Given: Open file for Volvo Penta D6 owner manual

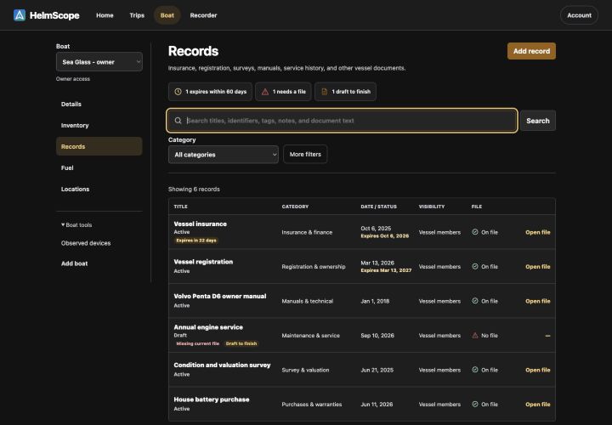Looking at the screenshot, I should tap(538, 301).
